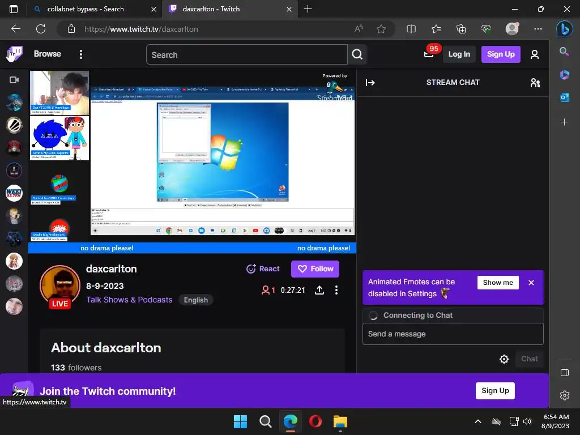Click the search magnifier button
This screenshot has width=580, height=435.
click(357, 55)
